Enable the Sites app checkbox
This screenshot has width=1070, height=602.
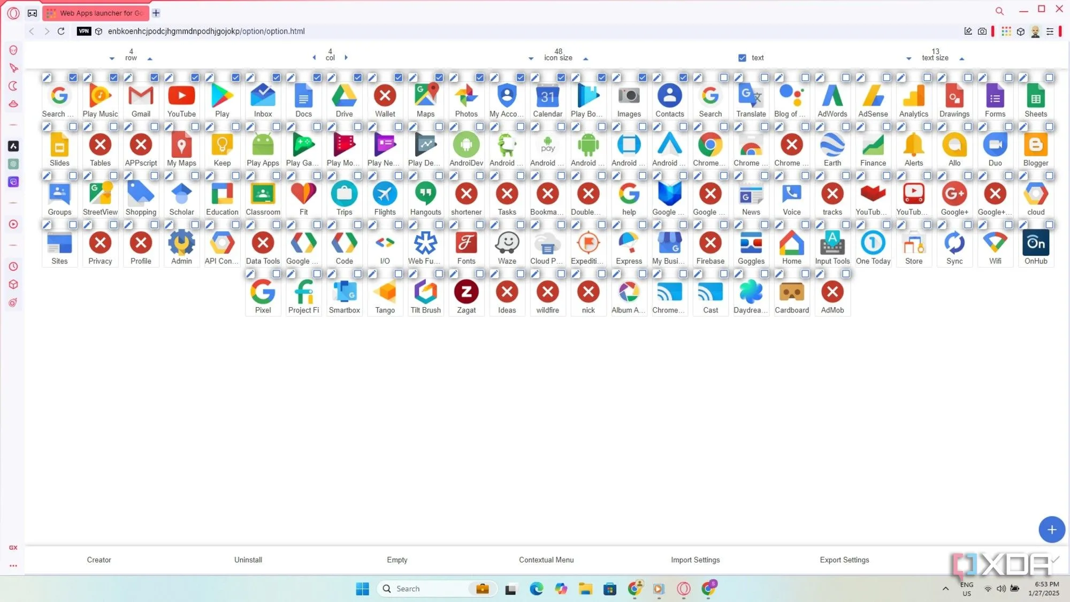[x=73, y=225]
